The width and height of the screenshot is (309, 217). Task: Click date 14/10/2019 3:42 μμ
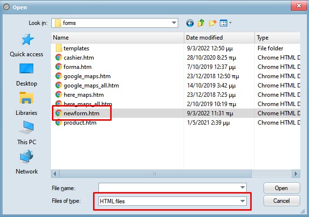click(x=211, y=86)
